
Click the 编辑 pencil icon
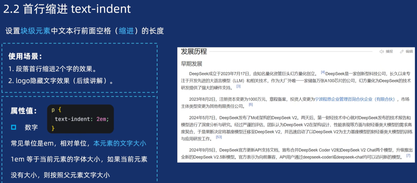pos(402,52)
